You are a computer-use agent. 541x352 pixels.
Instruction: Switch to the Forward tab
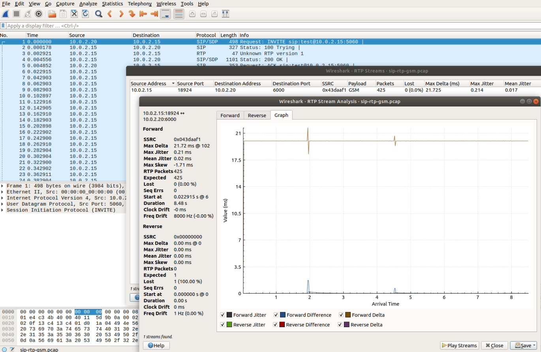click(230, 115)
